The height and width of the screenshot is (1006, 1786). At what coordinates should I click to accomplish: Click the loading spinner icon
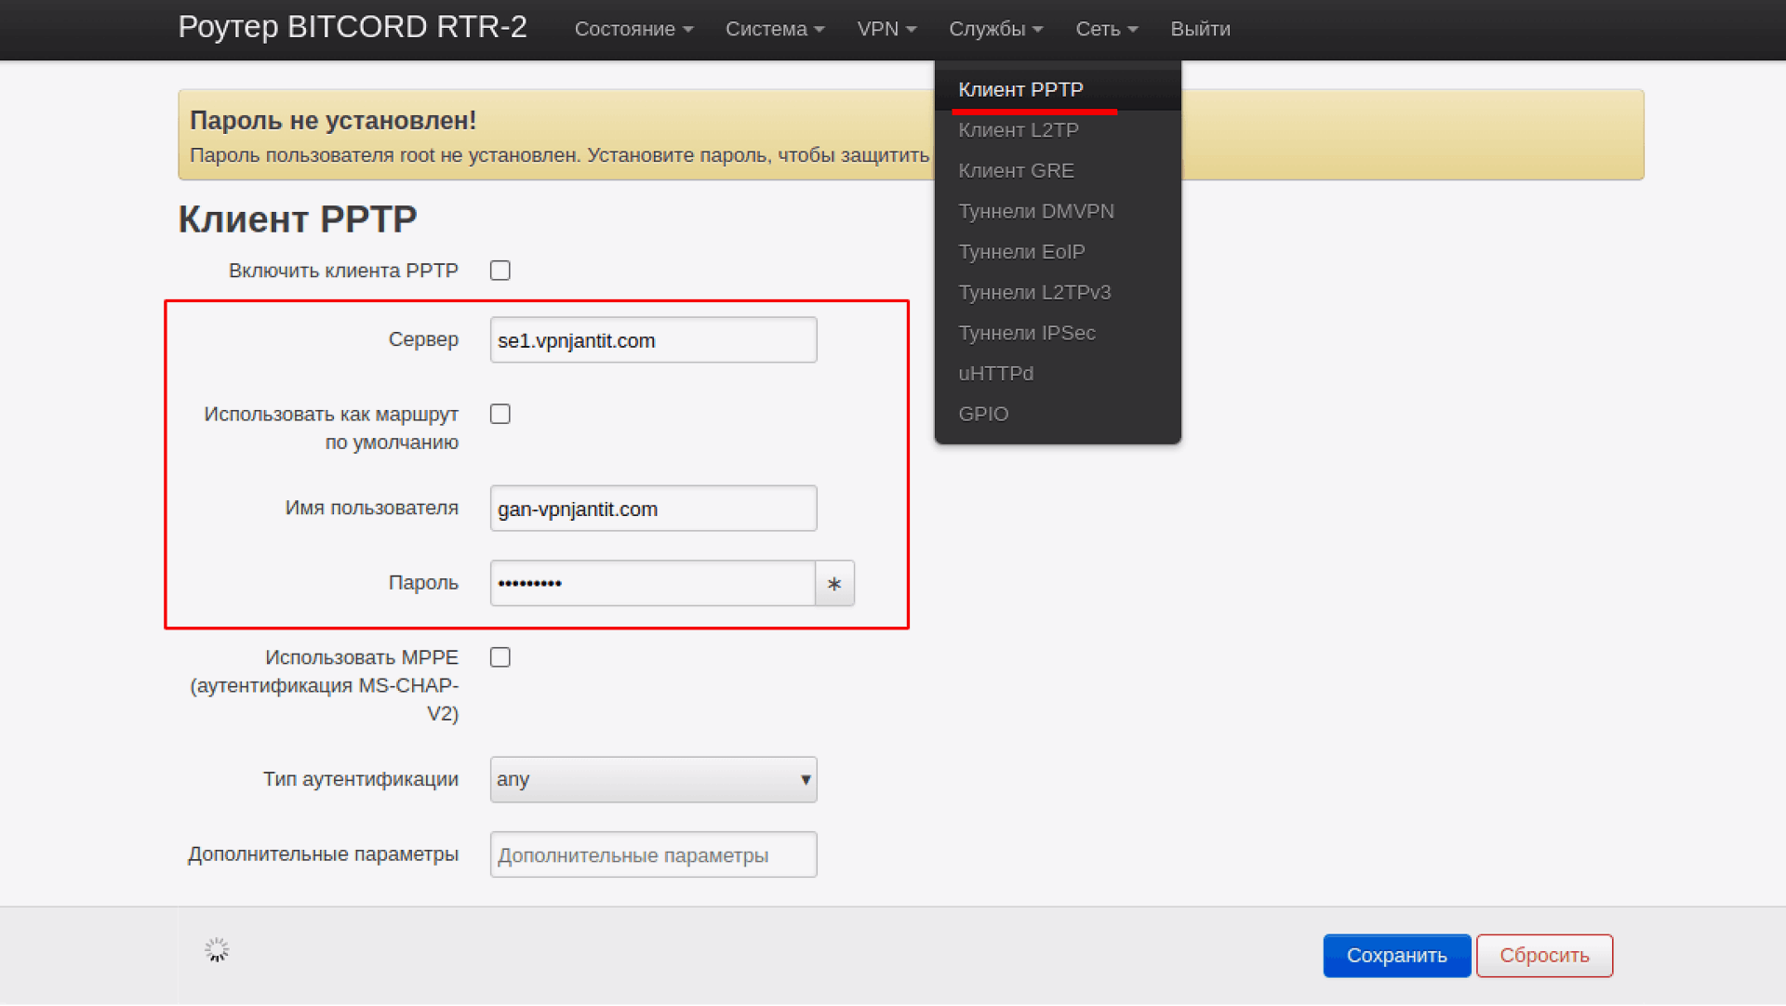tap(217, 949)
